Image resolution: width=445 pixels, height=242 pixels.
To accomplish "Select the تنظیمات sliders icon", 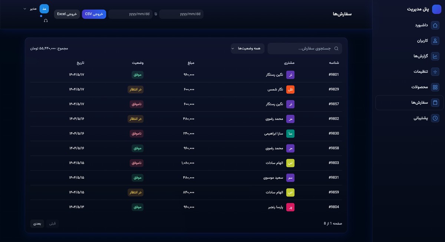I will click(435, 71).
